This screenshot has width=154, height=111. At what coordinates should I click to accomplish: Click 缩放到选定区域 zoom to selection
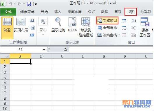pos(86,27)
